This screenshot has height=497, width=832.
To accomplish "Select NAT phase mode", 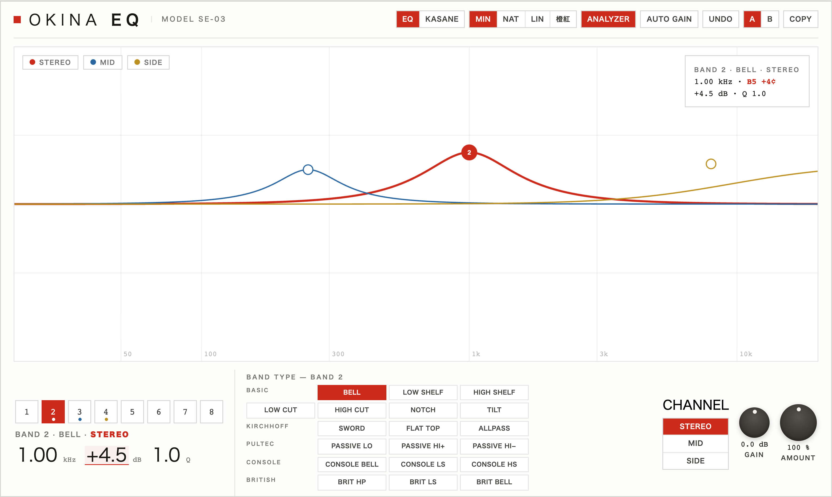I will [510, 19].
